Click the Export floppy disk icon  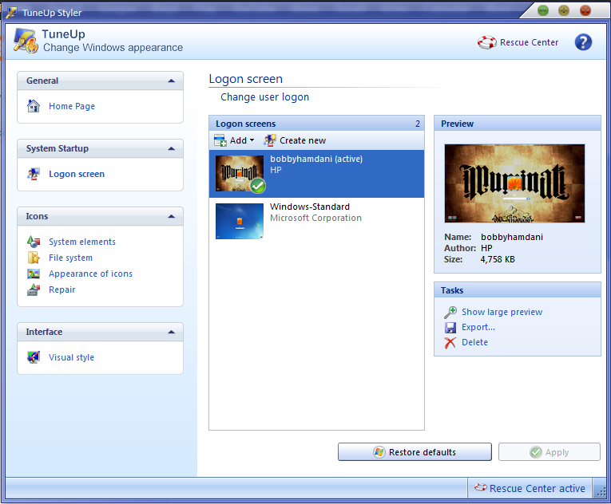[x=450, y=327]
